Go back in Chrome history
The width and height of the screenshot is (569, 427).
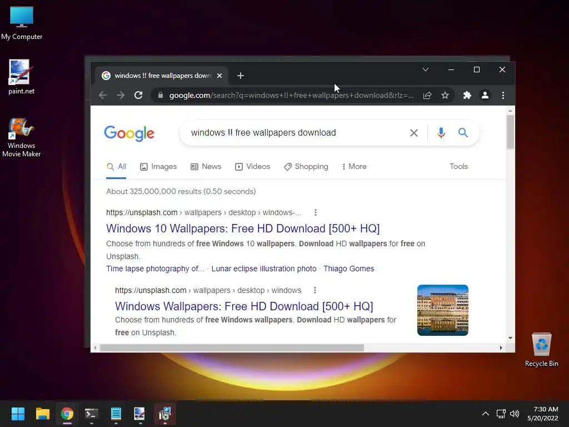(103, 95)
